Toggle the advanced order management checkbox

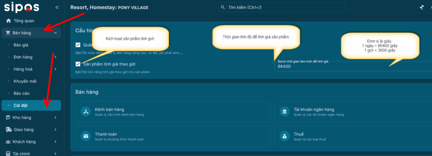(x=78, y=45)
